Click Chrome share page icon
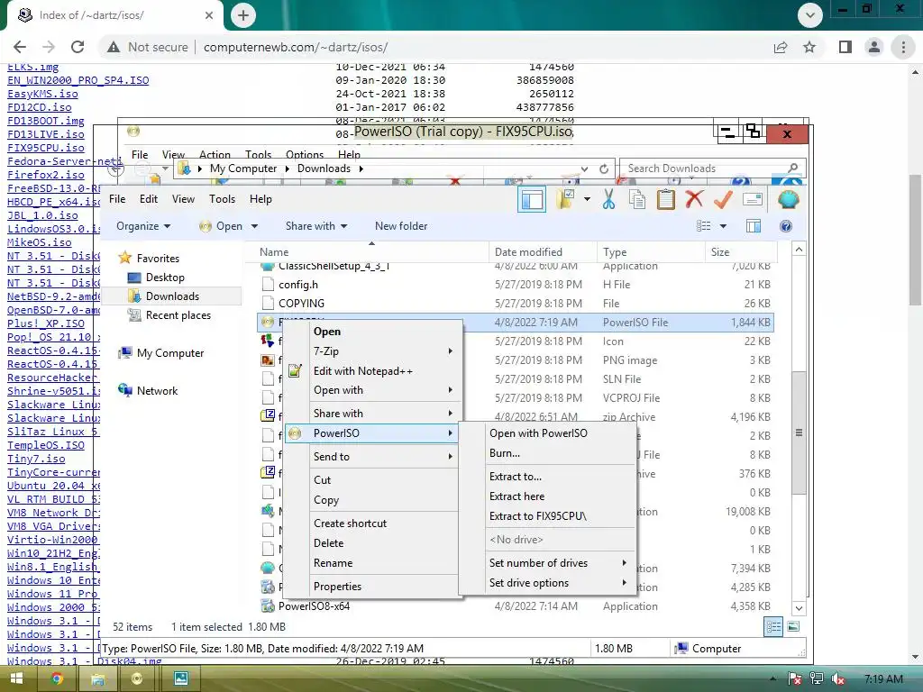923x692 pixels. pyautogui.click(x=781, y=47)
